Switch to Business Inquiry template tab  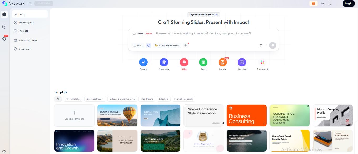click(95, 99)
